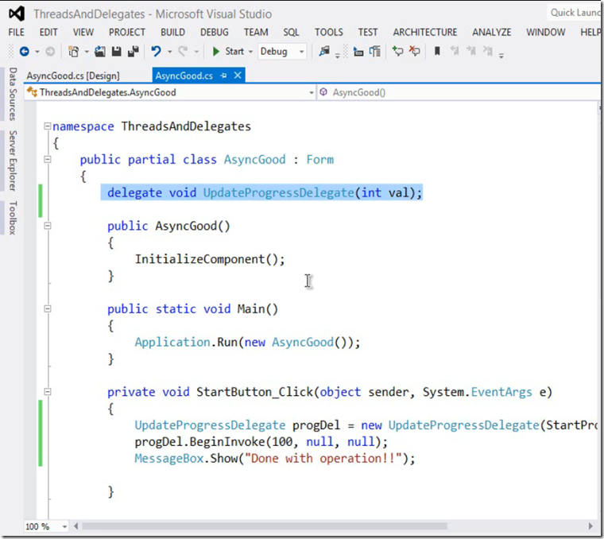Screen dimensions: 604x539
Task: Open the ANALYZE menu
Action: [x=491, y=32]
